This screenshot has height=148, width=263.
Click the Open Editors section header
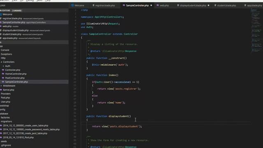coord(34,11)
